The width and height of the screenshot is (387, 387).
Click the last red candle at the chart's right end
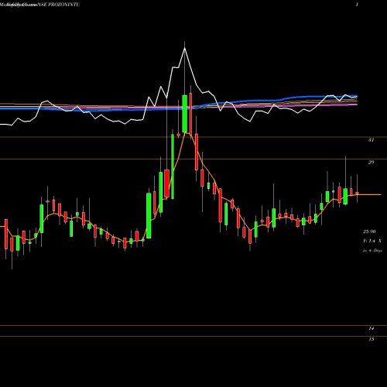pyautogui.click(x=357, y=193)
